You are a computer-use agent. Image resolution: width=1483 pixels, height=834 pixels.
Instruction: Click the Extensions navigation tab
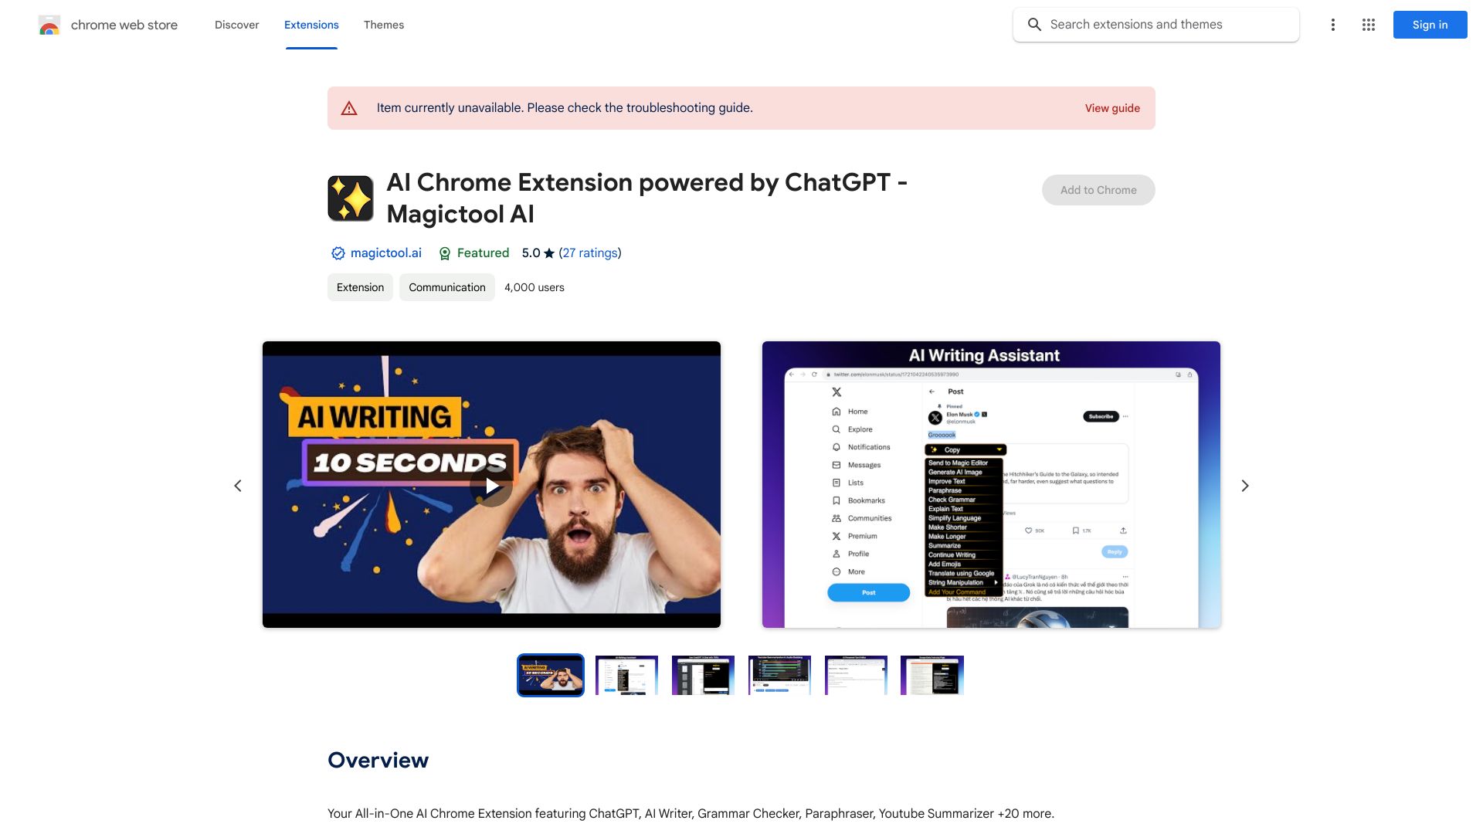pos(311,25)
